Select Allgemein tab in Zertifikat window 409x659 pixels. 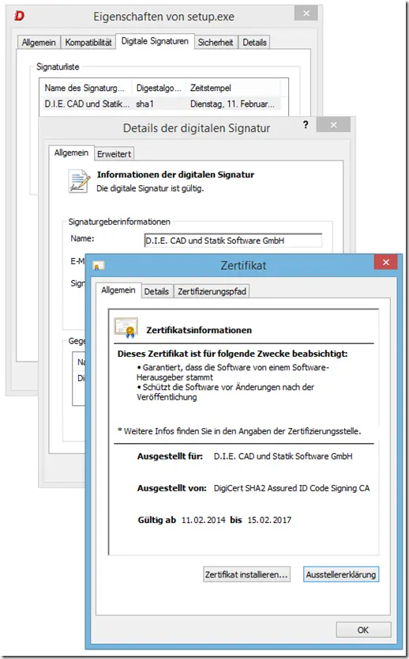coord(118,290)
